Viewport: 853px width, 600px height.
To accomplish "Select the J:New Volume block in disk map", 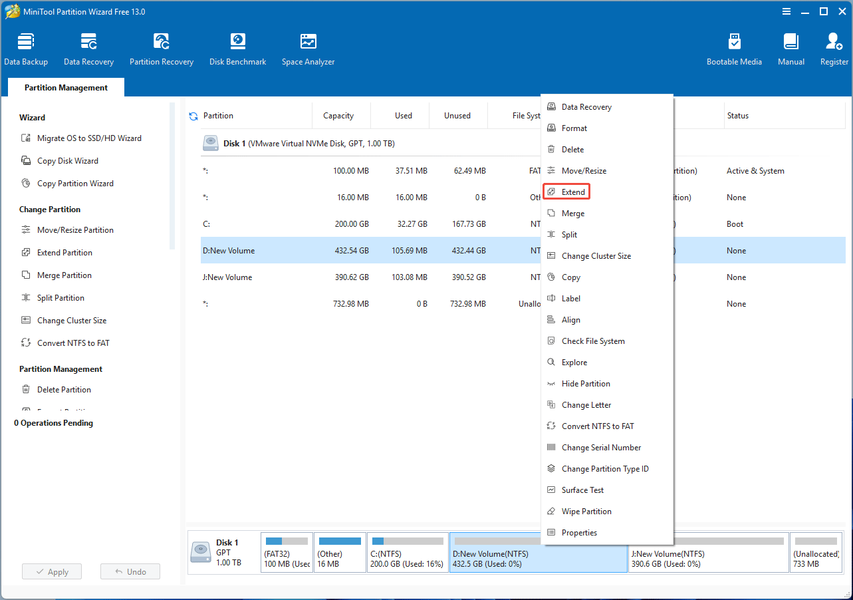I will point(708,552).
